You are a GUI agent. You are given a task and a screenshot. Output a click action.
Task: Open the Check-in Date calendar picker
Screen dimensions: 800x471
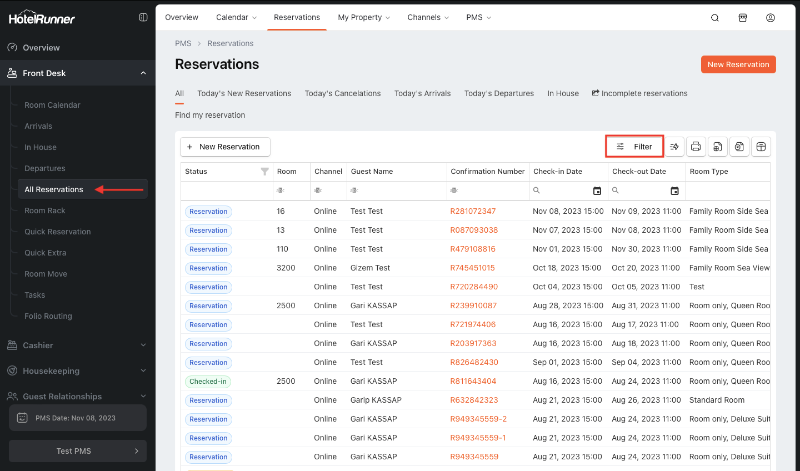click(x=597, y=191)
